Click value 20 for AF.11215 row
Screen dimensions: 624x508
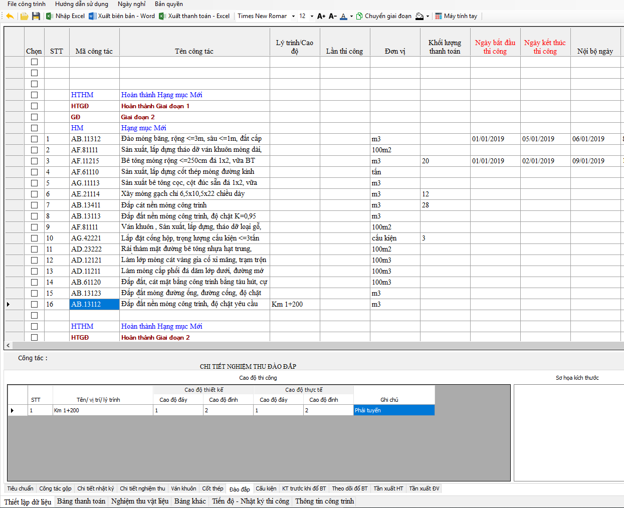[445, 161]
